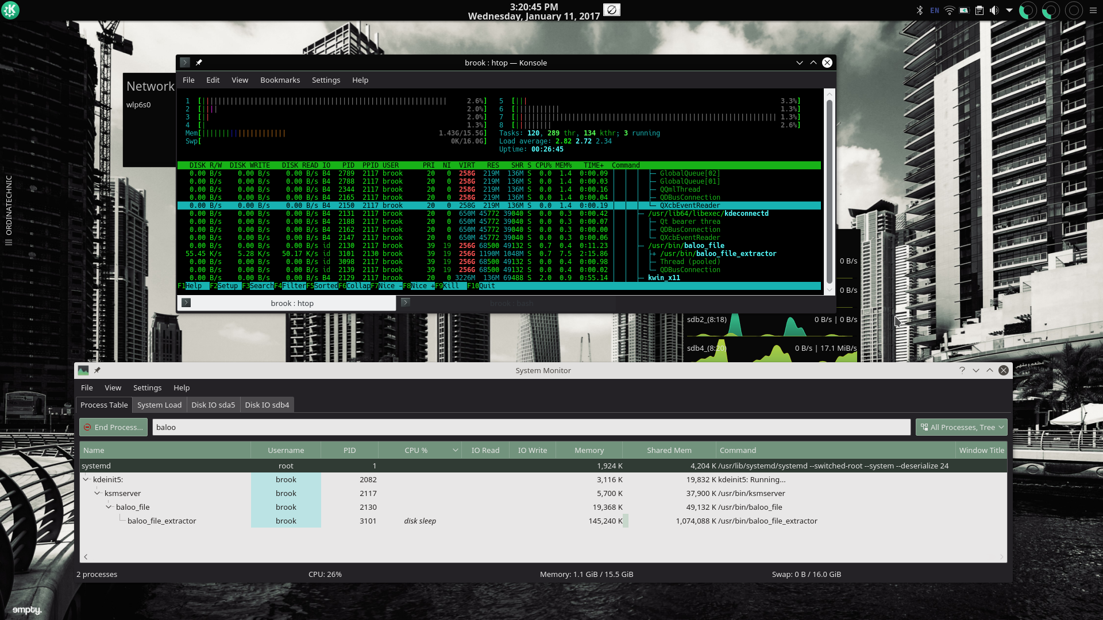Show hidden system tray icons arrow
The width and height of the screenshot is (1103, 620).
pos(1009,10)
